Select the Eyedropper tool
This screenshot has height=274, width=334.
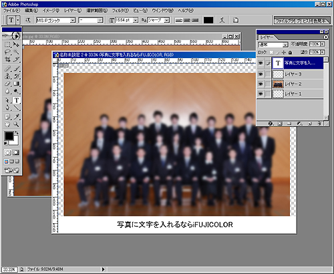click(16, 117)
